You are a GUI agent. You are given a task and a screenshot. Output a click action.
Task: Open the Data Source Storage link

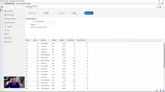[42, 27]
